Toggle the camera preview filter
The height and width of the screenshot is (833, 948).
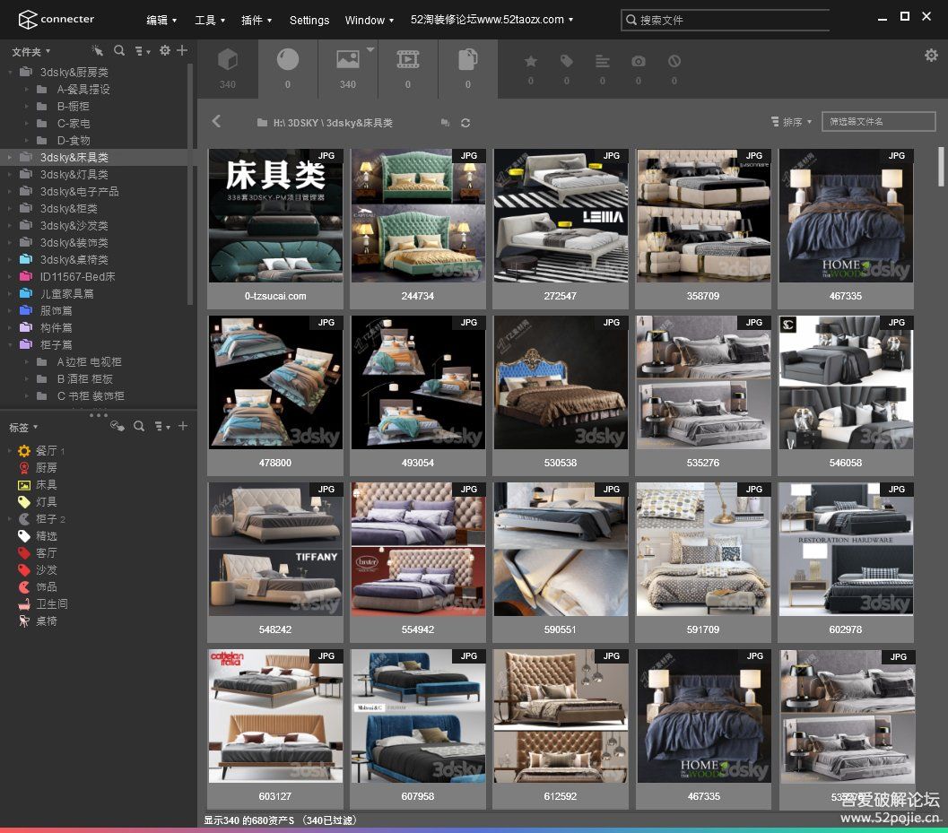[x=639, y=61]
